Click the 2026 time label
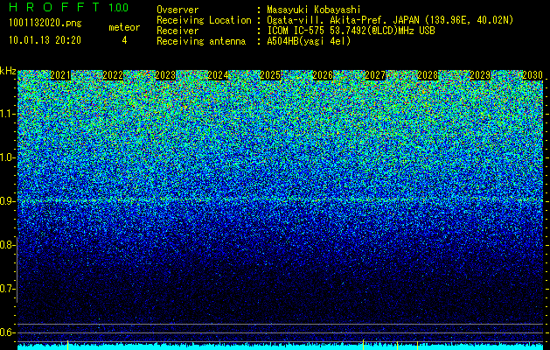The width and height of the screenshot is (550, 350). point(323,75)
